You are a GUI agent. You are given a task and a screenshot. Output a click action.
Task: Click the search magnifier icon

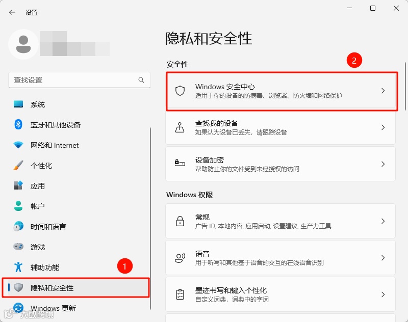pos(141,80)
